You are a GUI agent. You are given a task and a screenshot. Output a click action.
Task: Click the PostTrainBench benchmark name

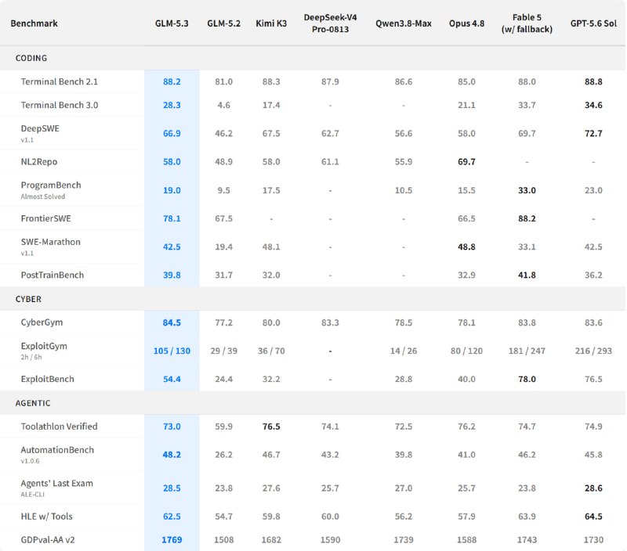pos(53,275)
